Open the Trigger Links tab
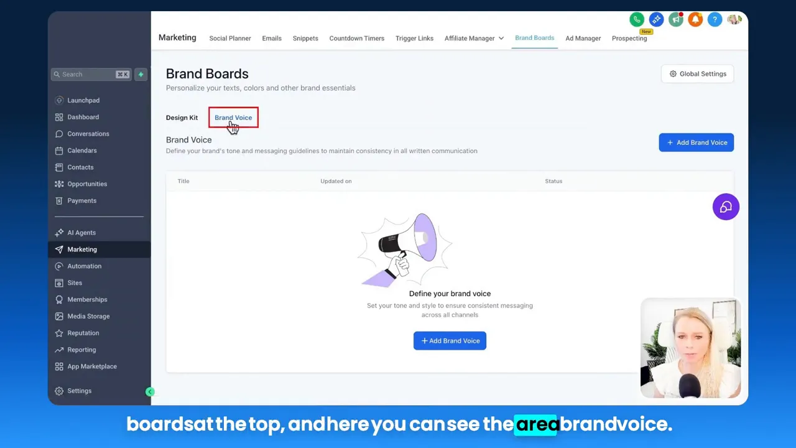Screen dimensions: 796x448 [414, 38]
